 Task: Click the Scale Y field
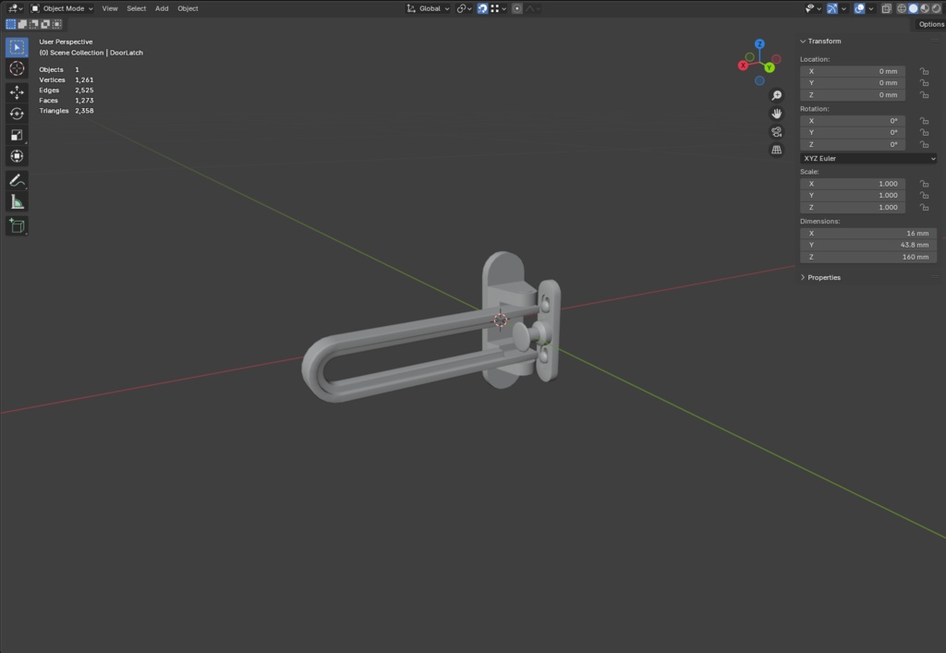(x=853, y=196)
